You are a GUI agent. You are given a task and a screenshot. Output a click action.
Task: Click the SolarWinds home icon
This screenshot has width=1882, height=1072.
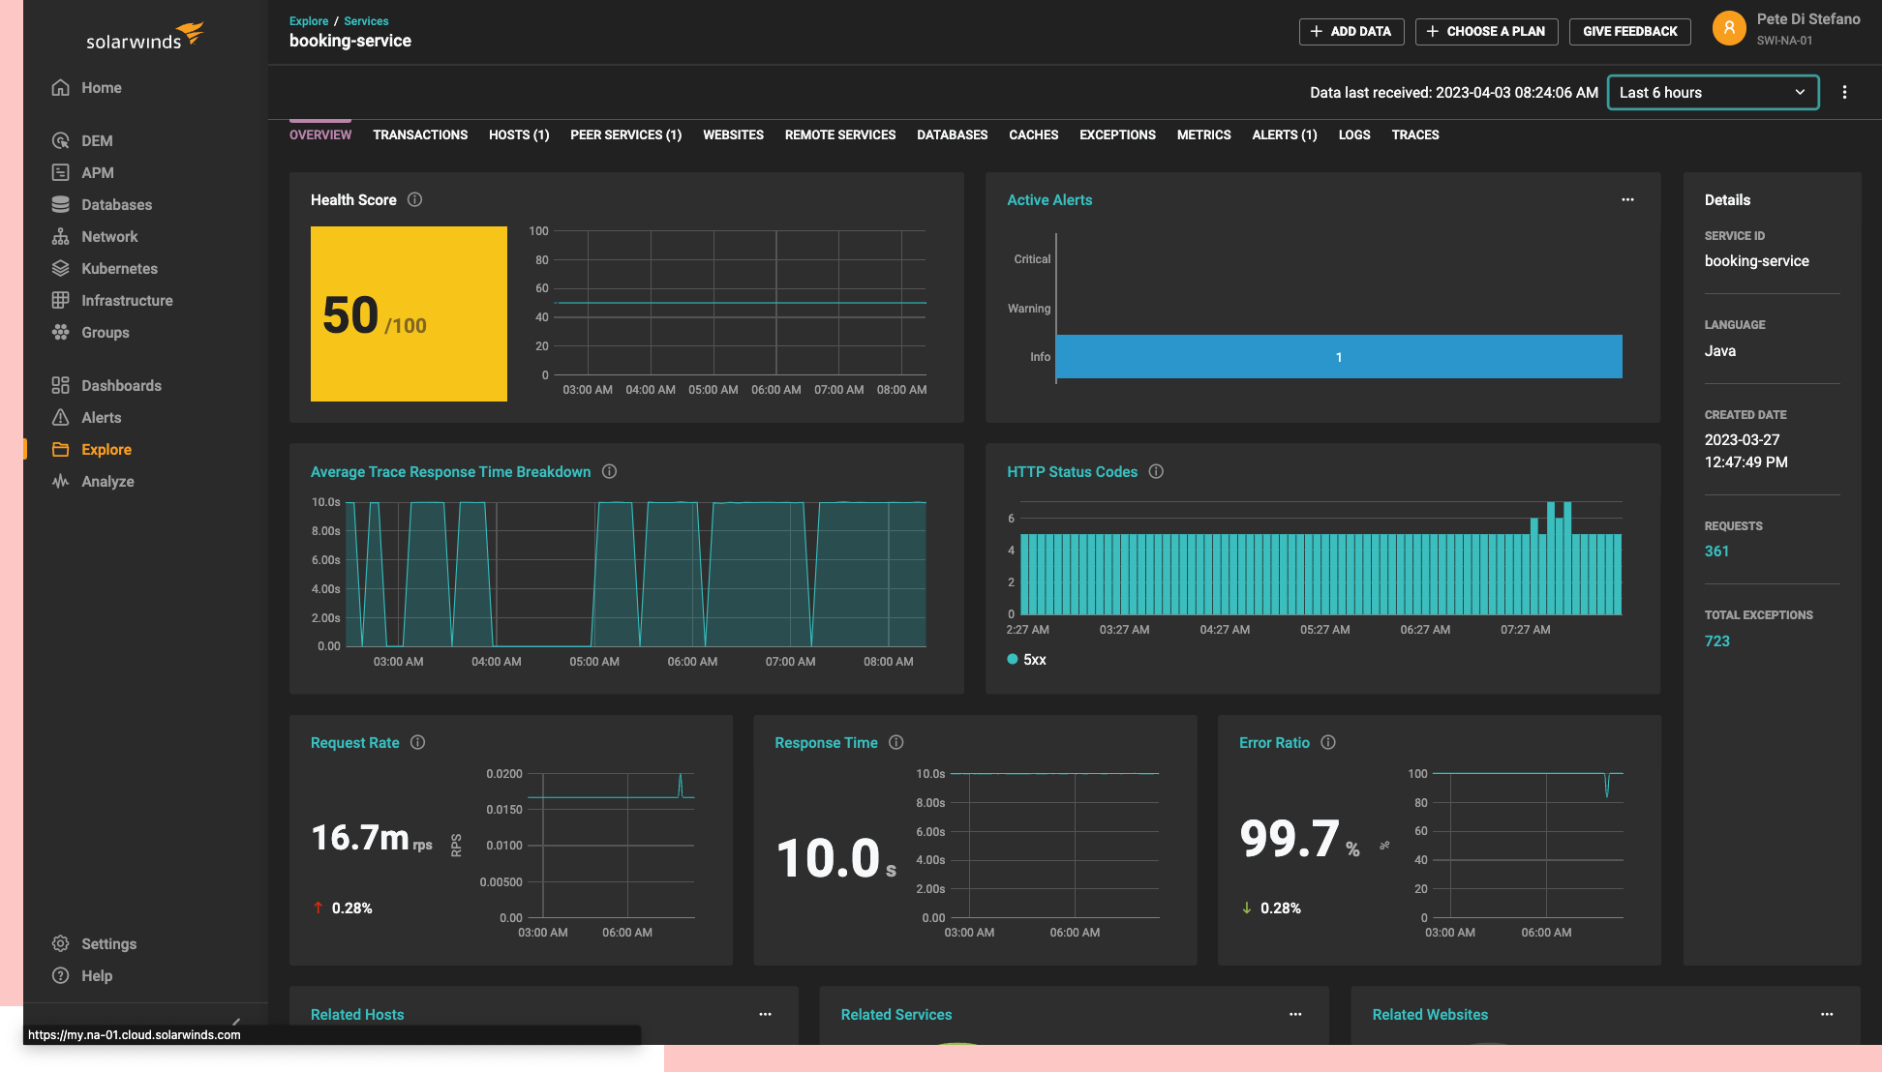pyautogui.click(x=61, y=86)
